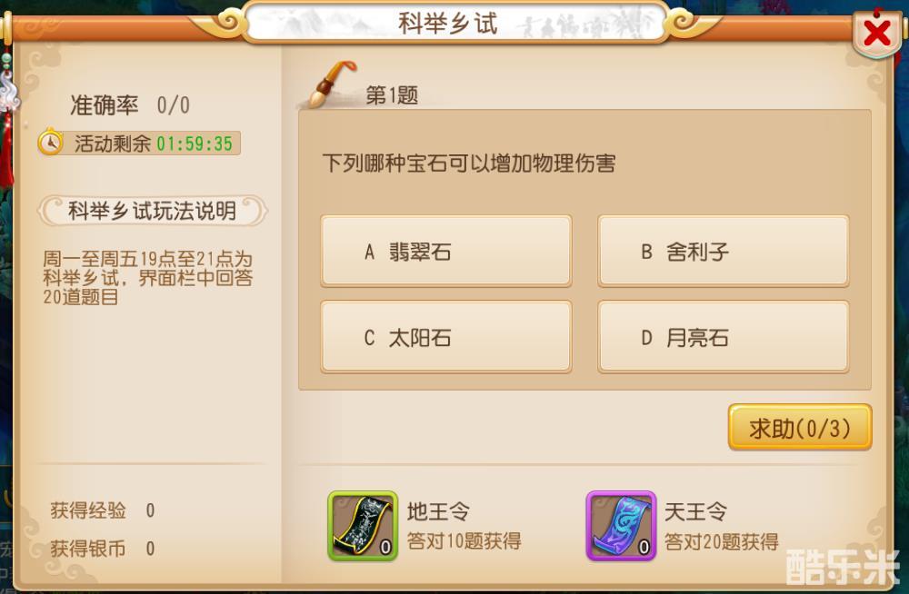Screen dimensions: 909x594
Task: Click the 答对20题获得 reward text
Action: point(721,541)
